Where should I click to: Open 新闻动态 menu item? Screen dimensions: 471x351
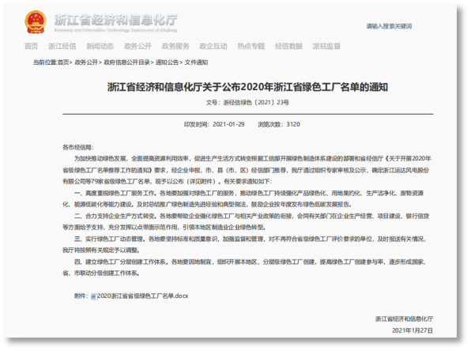click(100, 46)
